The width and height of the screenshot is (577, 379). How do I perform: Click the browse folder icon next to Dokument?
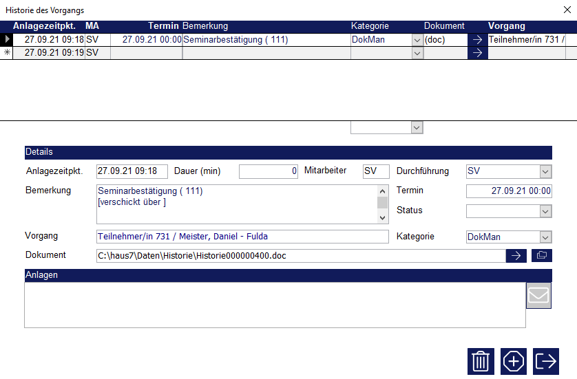(x=542, y=255)
